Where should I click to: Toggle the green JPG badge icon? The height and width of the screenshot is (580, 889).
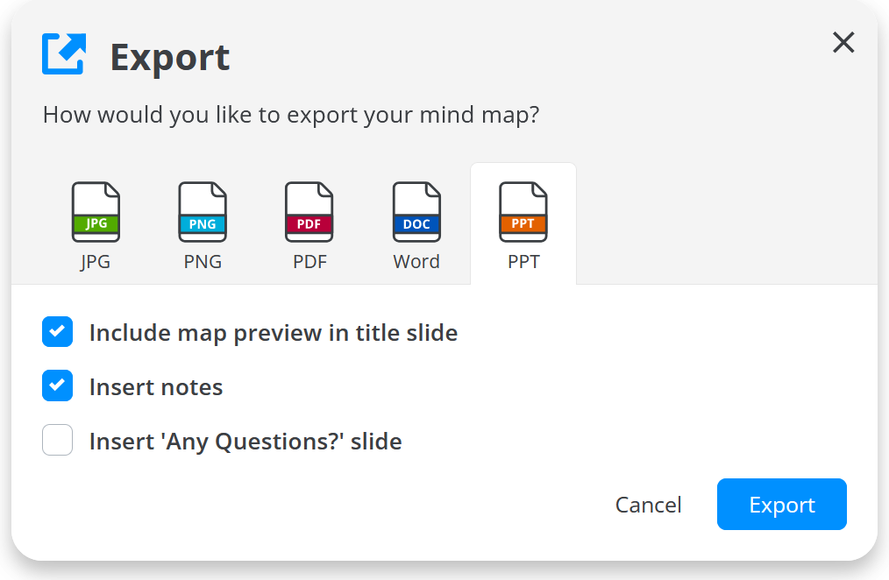pyautogui.click(x=96, y=223)
